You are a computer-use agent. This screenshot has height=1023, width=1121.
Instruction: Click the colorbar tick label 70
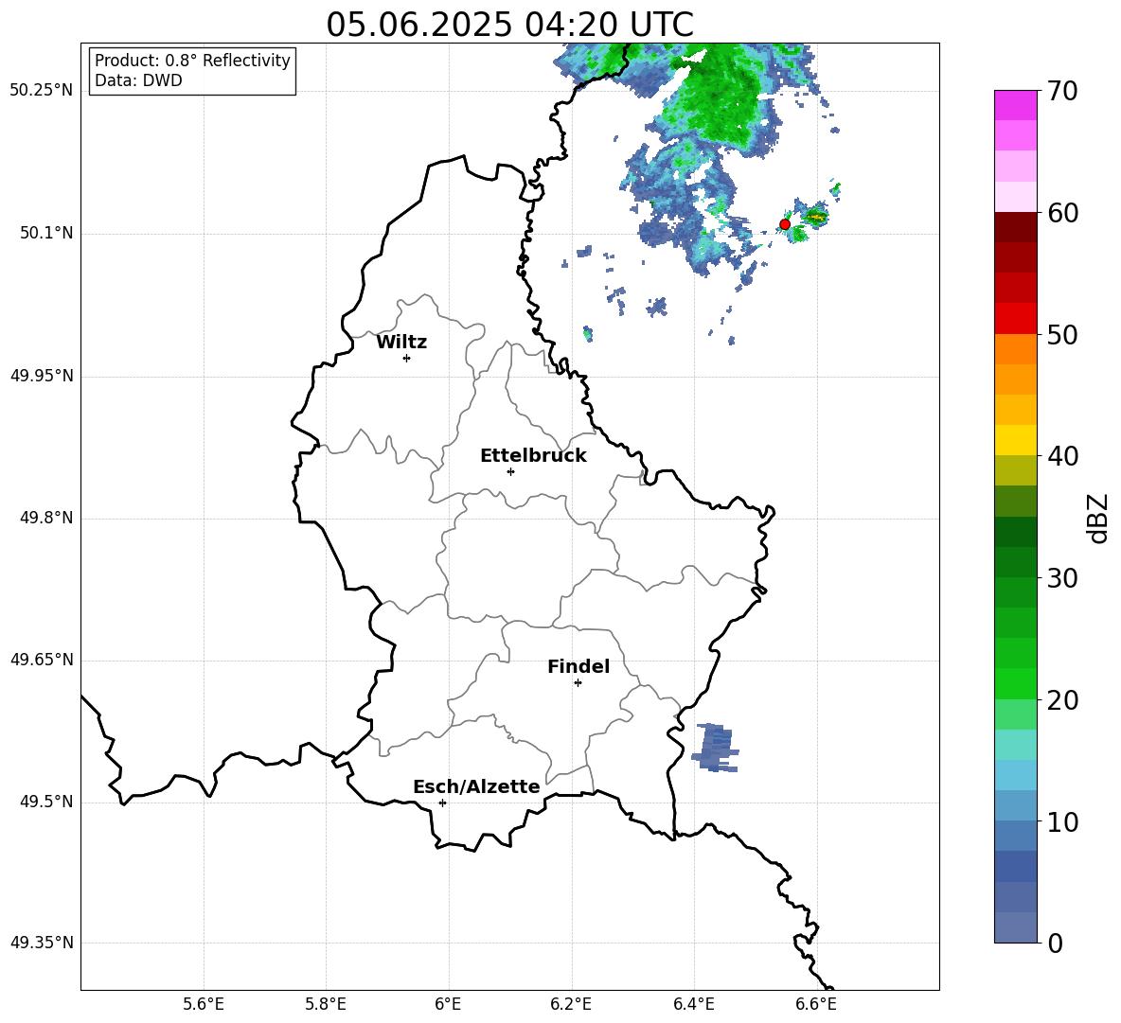point(1062,91)
